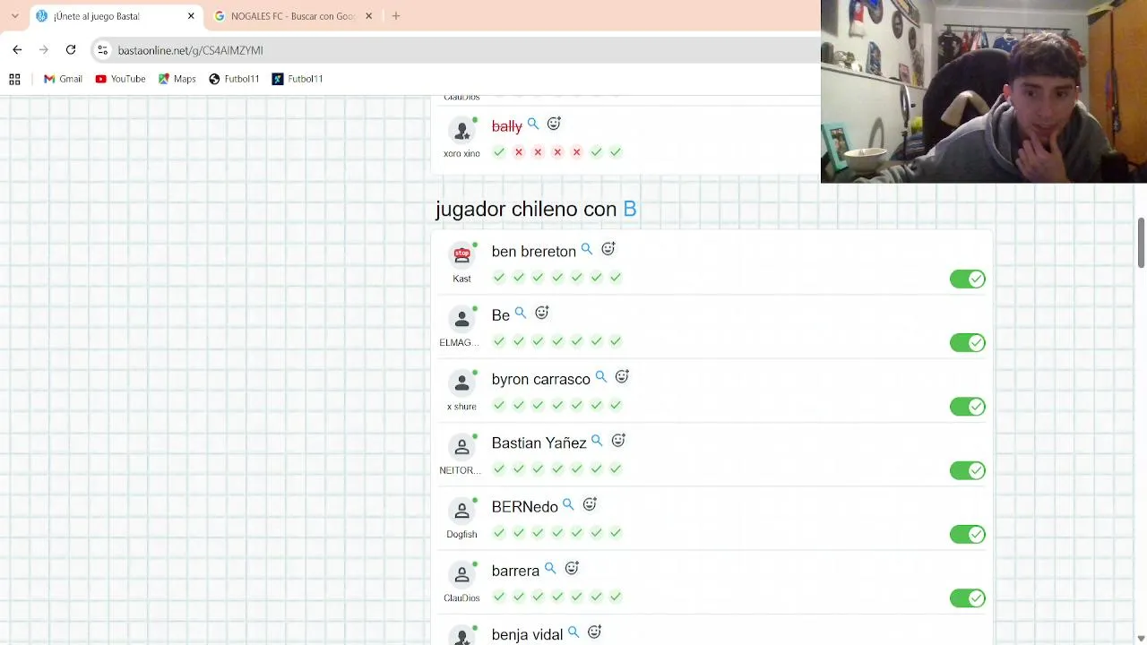Open emoji reaction for 'ben brereton'

[x=608, y=248]
